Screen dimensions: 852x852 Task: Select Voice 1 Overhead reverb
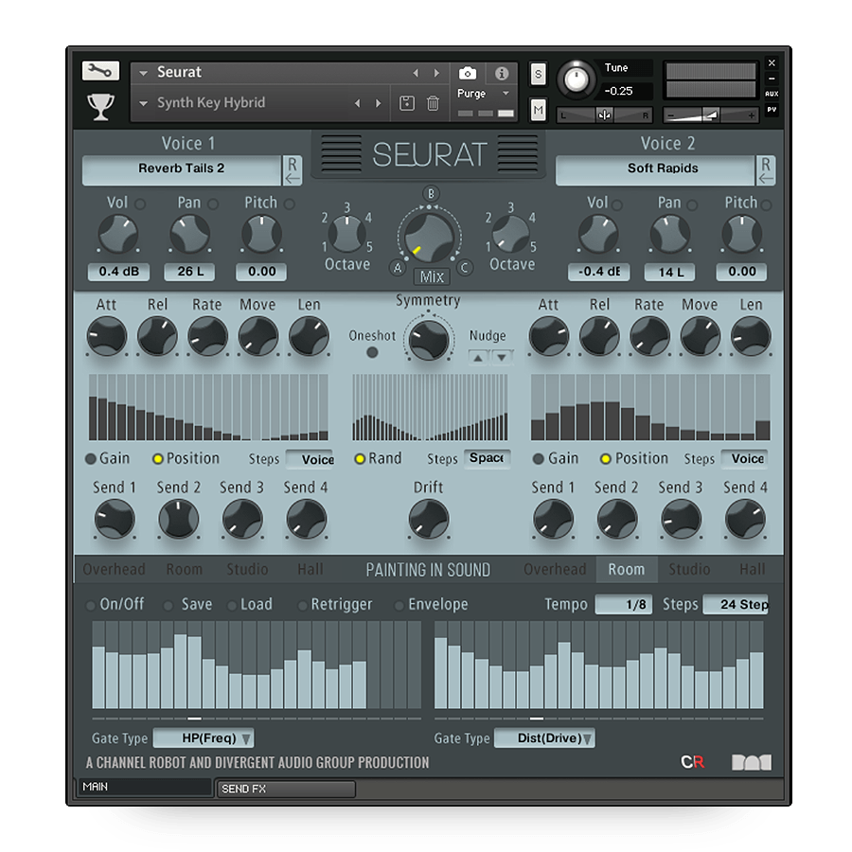pyautogui.click(x=115, y=569)
